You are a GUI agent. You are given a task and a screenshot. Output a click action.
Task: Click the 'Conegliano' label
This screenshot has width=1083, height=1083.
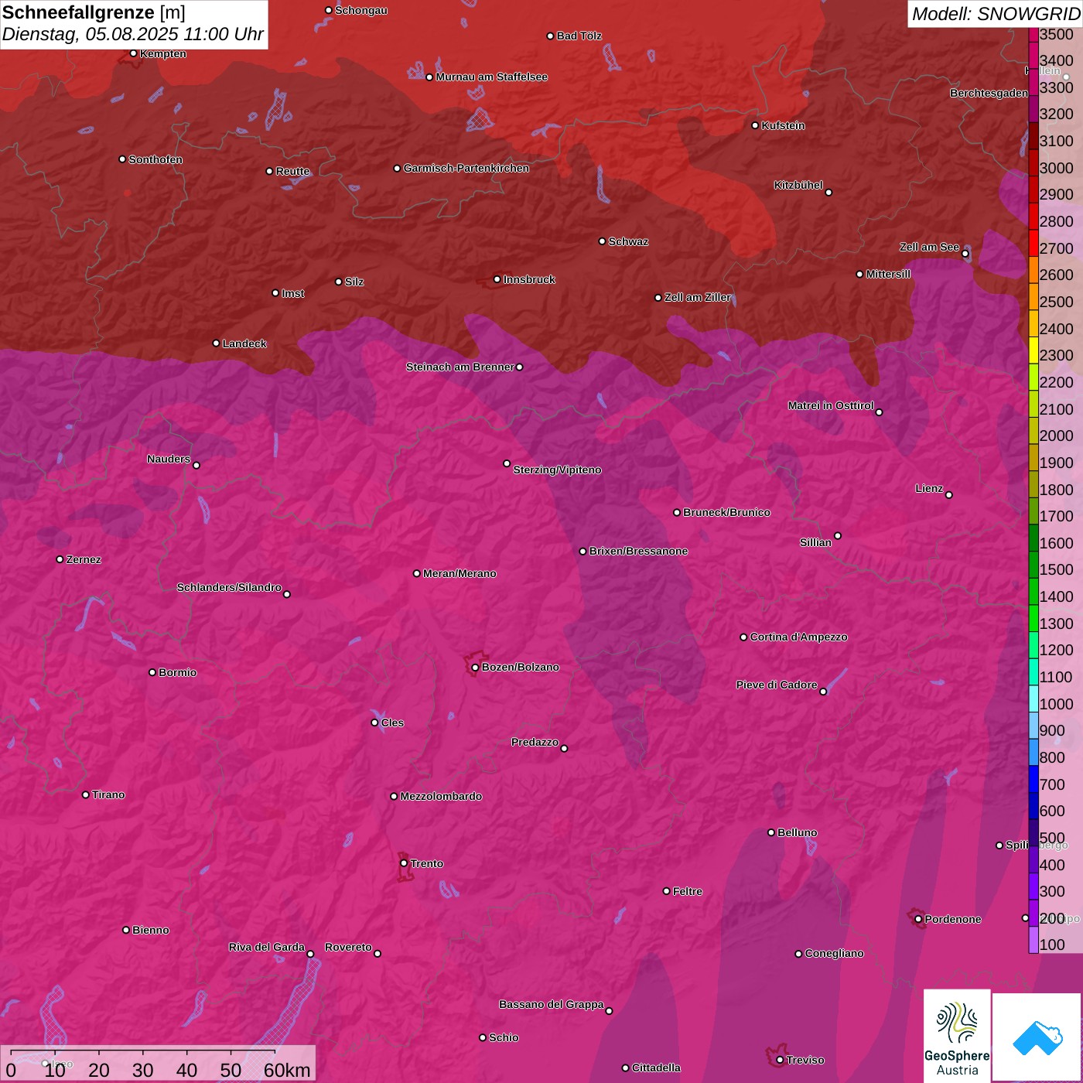834,953
